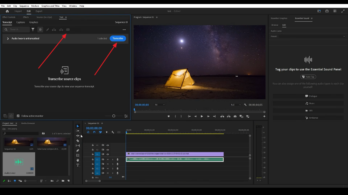The image size is (348, 195).
Task: Mute audio track A1
Action: coord(108,159)
